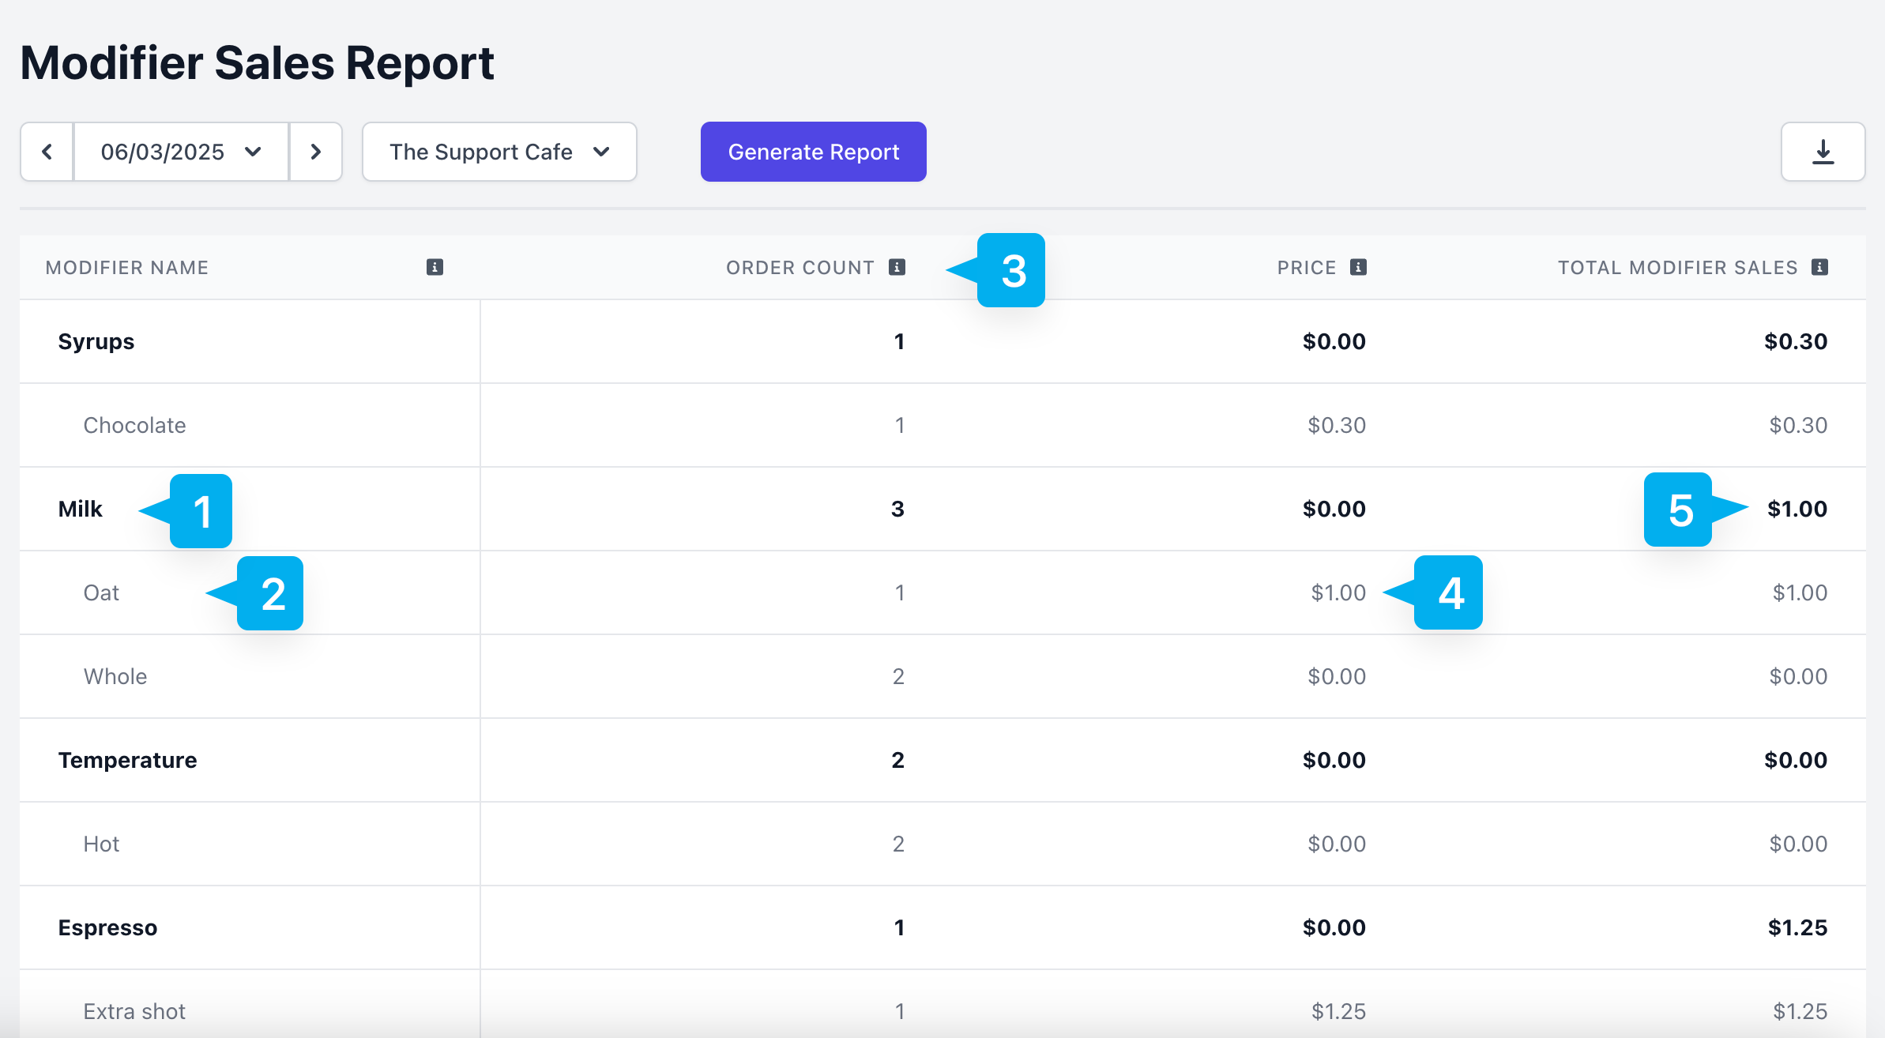Click the Whole milk modifier row
Image resolution: width=1885 pixels, height=1038 pixels.
[115, 676]
